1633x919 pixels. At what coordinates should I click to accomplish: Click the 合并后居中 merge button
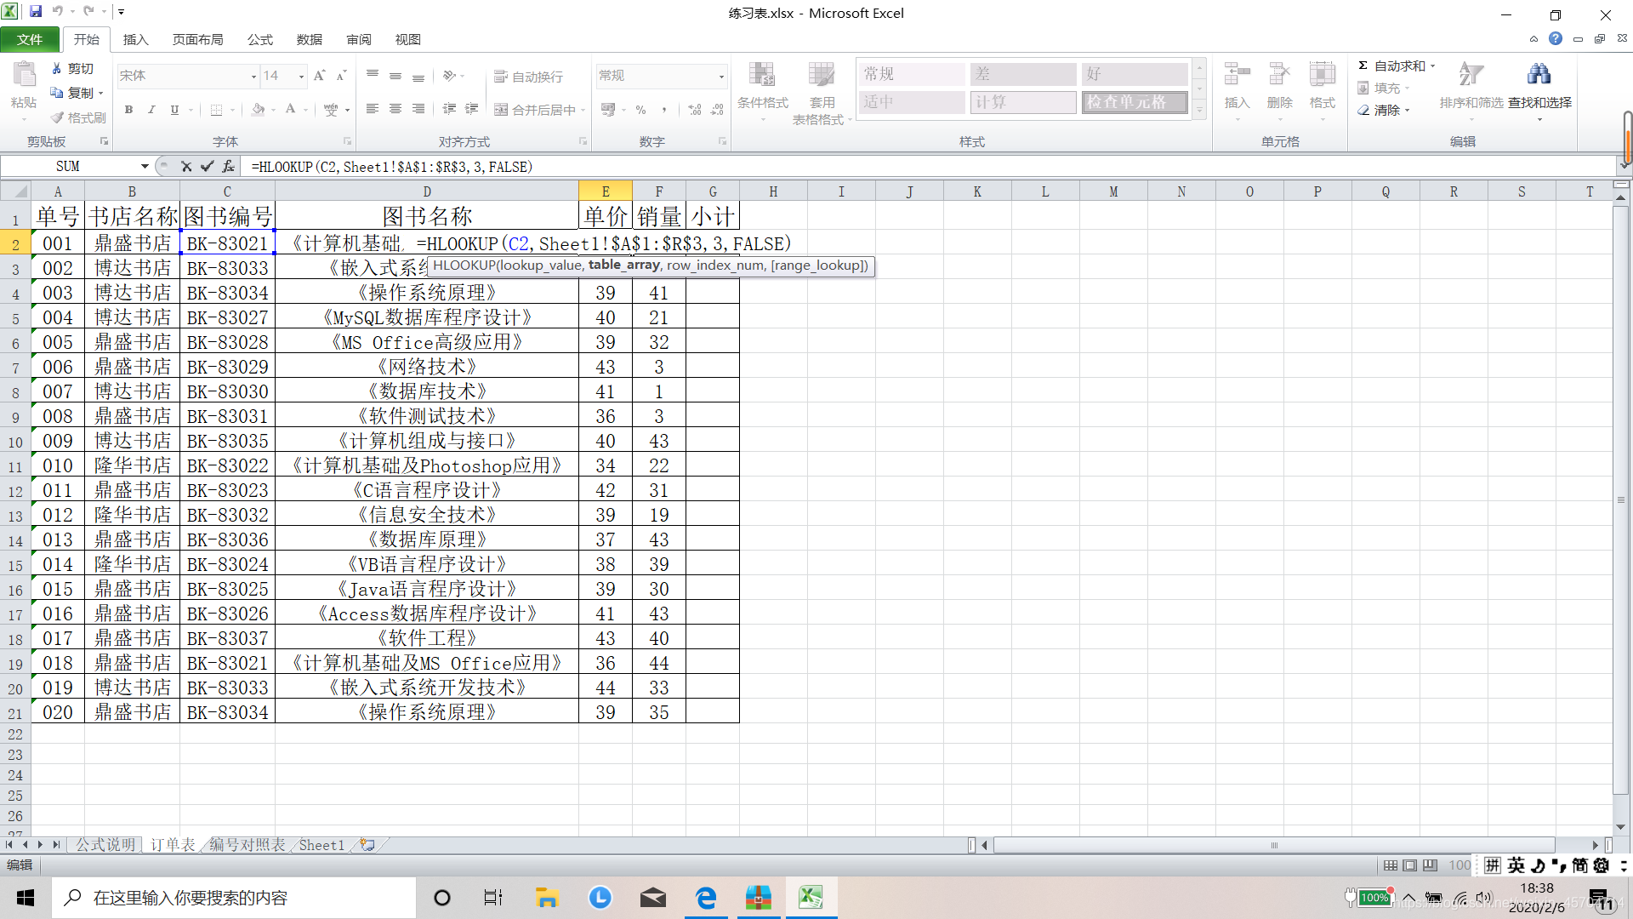[536, 110]
